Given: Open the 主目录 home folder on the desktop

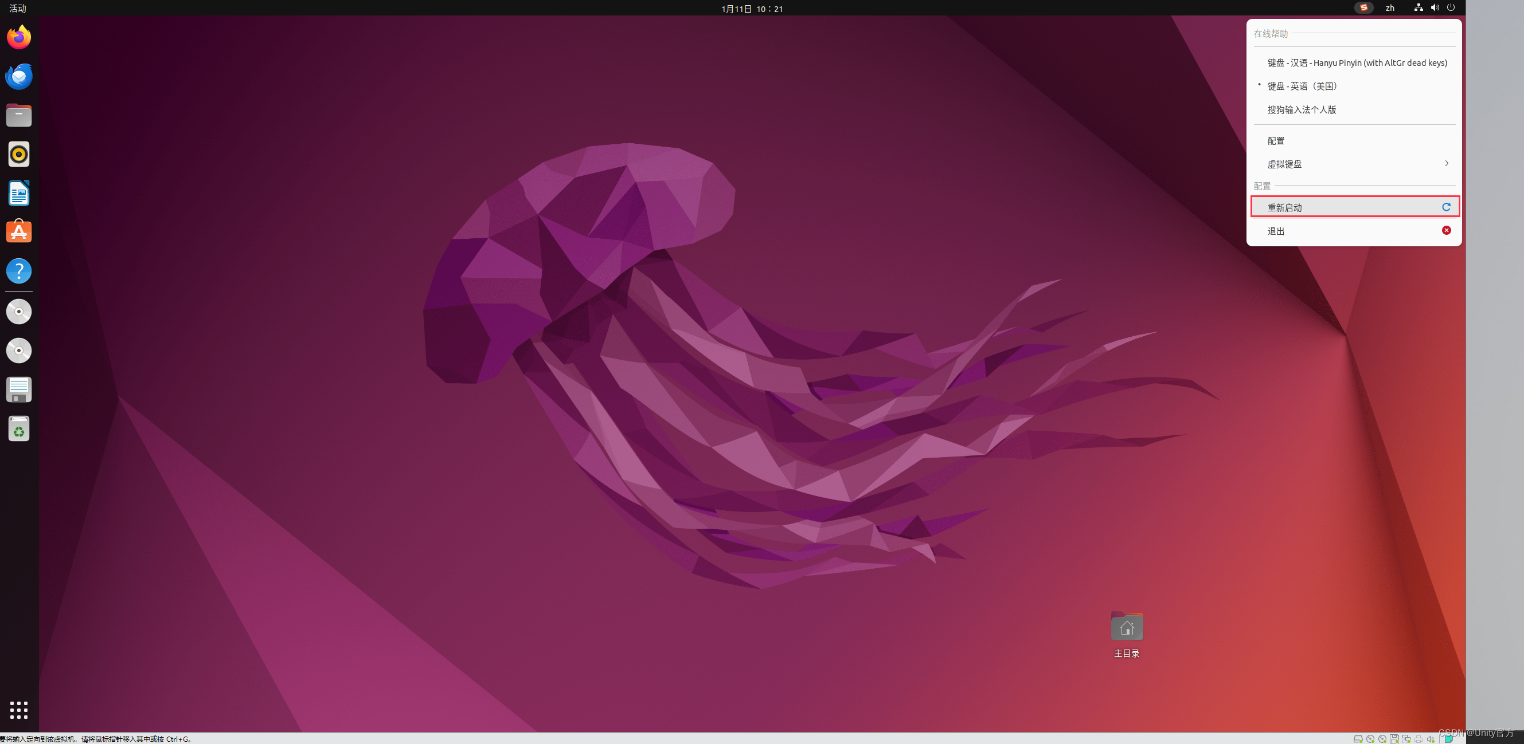Looking at the screenshot, I should 1127,628.
